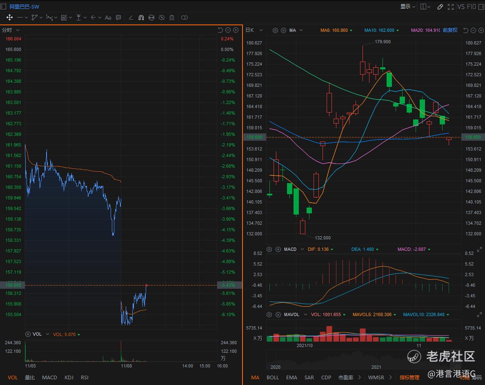Select the intraday MACD tab
Viewport: 485px width, 385px height.
click(49, 377)
